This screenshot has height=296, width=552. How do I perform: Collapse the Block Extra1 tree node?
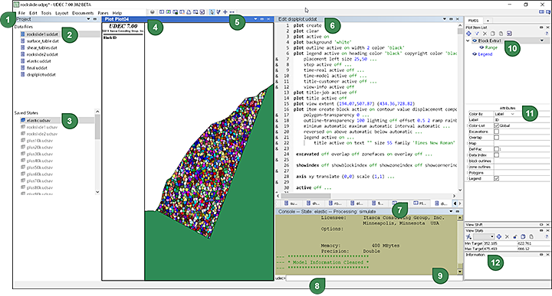click(468, 41)
